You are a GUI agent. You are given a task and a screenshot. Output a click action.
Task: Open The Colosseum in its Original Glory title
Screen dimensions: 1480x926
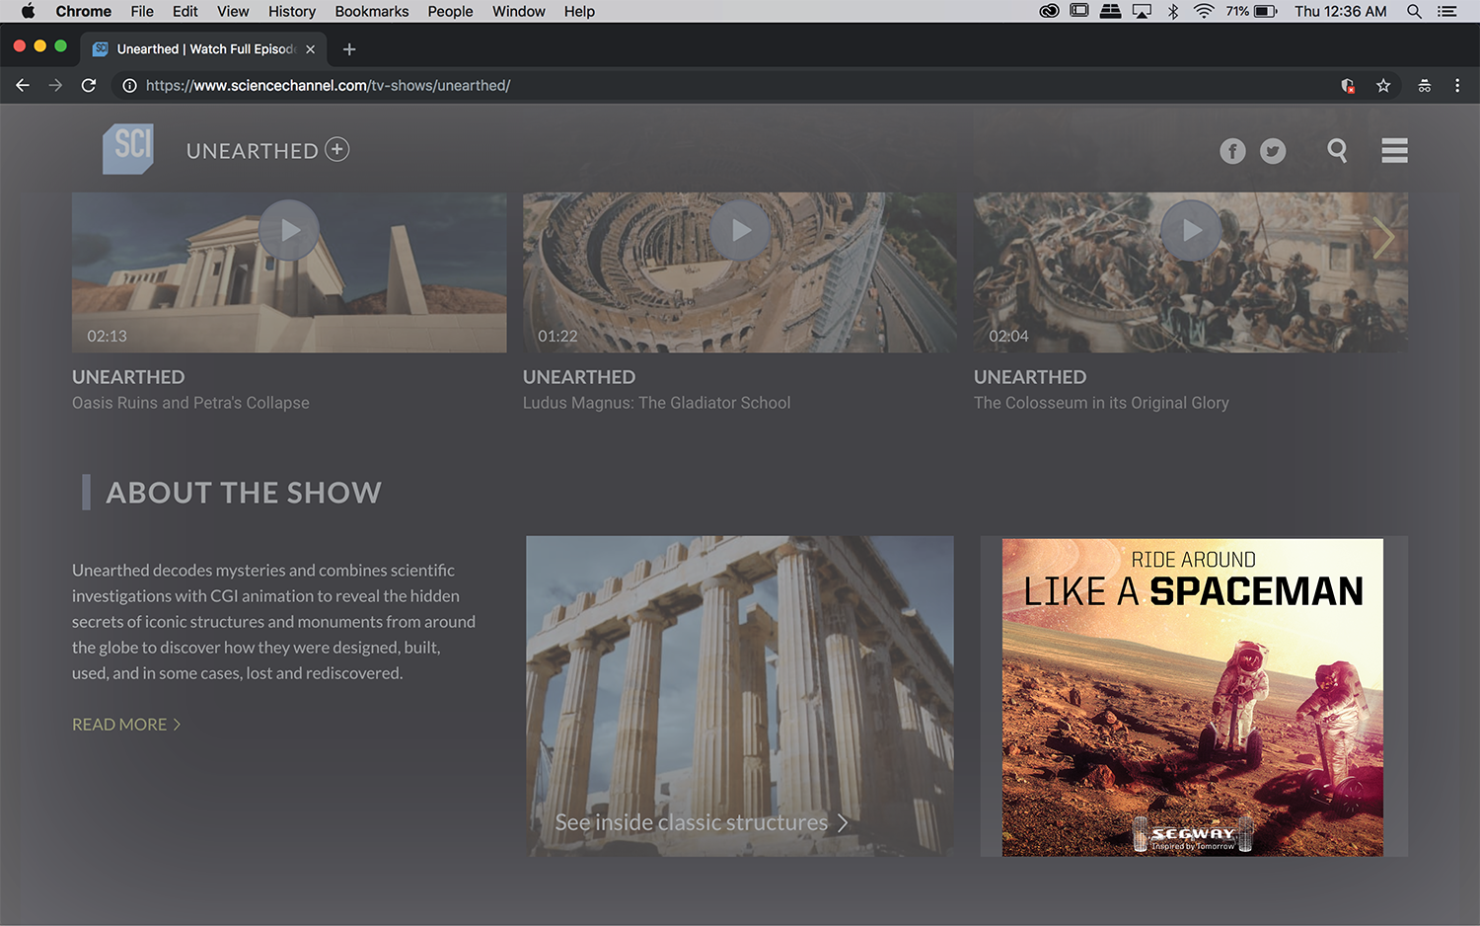[1101, 403]
